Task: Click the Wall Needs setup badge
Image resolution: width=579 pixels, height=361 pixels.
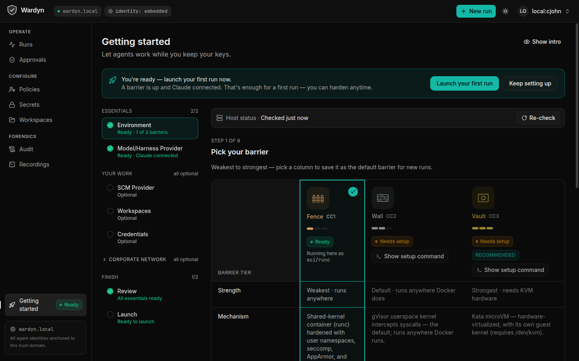Action: pos(392,241)
